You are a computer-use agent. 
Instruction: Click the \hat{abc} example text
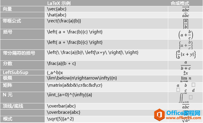57,15
